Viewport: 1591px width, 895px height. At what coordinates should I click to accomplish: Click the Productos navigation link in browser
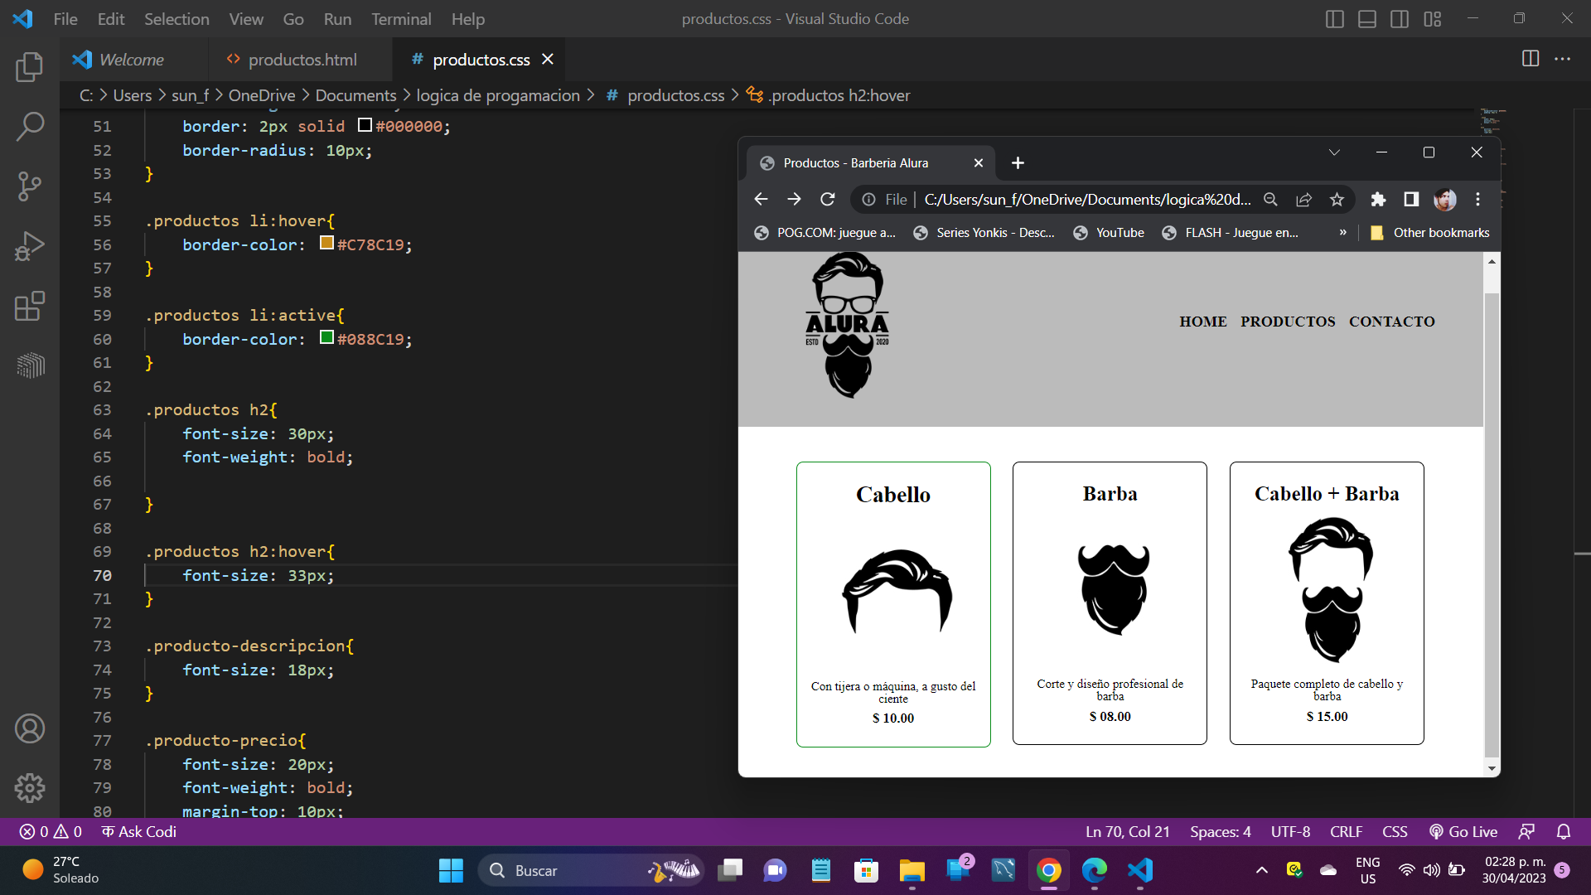coord(1287,322)
